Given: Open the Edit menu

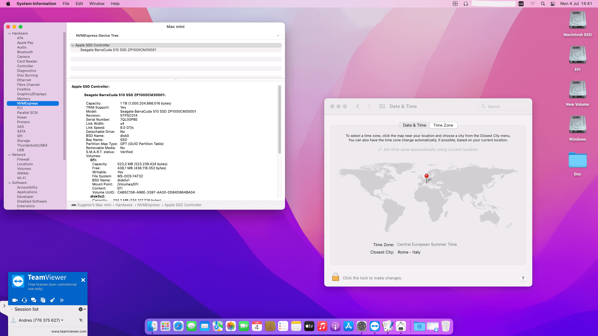Looking at the screenshot, I should pyautogui.click(x=79, y=4).
